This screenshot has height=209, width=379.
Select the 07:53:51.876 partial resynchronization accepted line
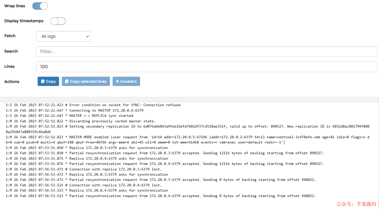(165, 164)
